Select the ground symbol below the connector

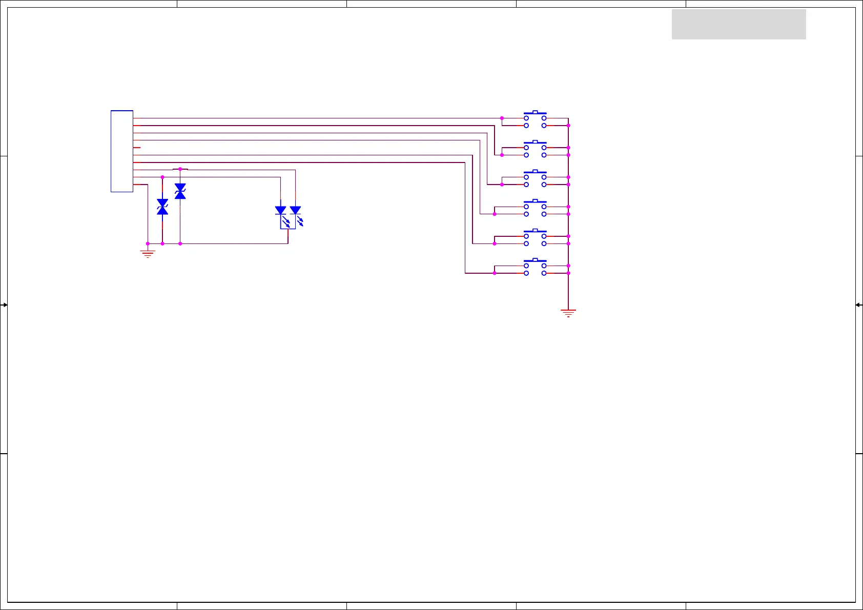point(148,253)
